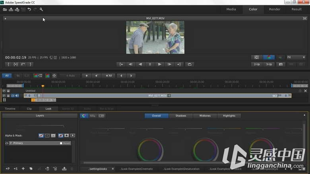310x174 pixels.
Task: Toggle the Reset checkbox on Primary layer
Action: click(x=61, y=143)
